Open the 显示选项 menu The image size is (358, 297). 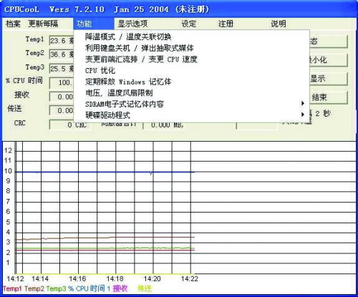pos(132,24)
